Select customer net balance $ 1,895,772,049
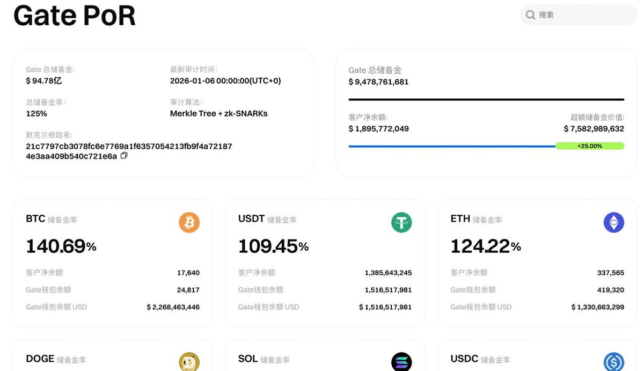This screenshot has height=371, width=644. (378, 129)
